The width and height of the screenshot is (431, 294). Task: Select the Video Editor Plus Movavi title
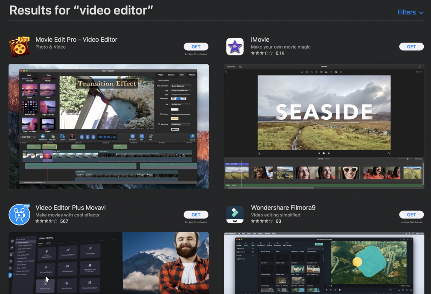(70, 208)
